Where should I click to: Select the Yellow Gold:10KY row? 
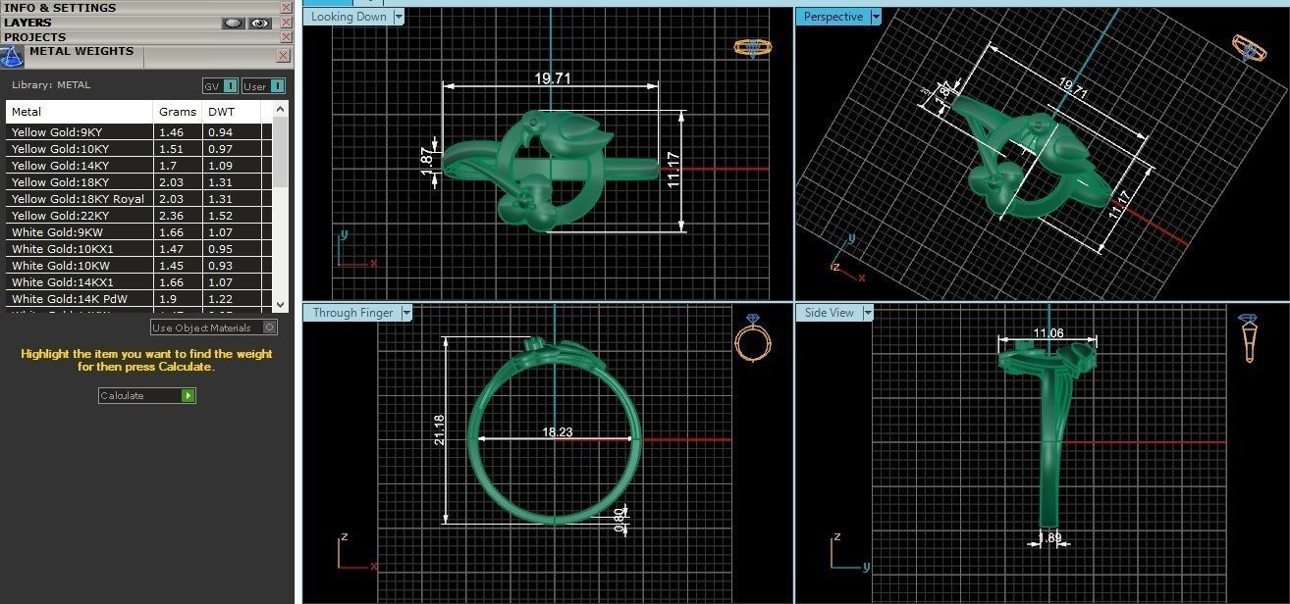(139, 149)
